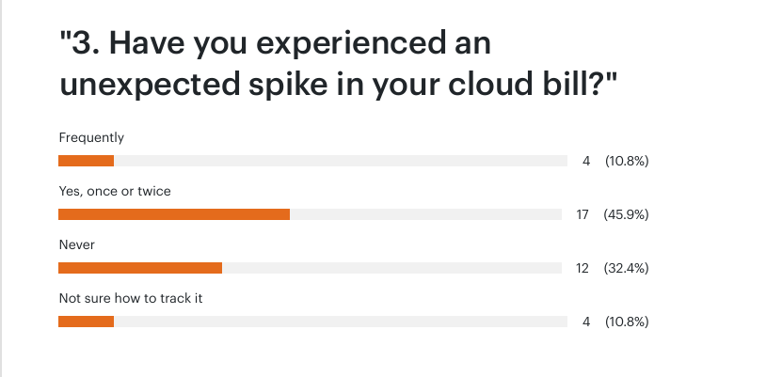Select the "Never" answer label
Viewport: 766px width, 377px height.
[x=77, y=244]
